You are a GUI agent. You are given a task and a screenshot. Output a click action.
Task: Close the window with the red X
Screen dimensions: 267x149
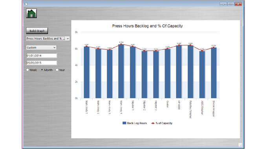(238, 4)
